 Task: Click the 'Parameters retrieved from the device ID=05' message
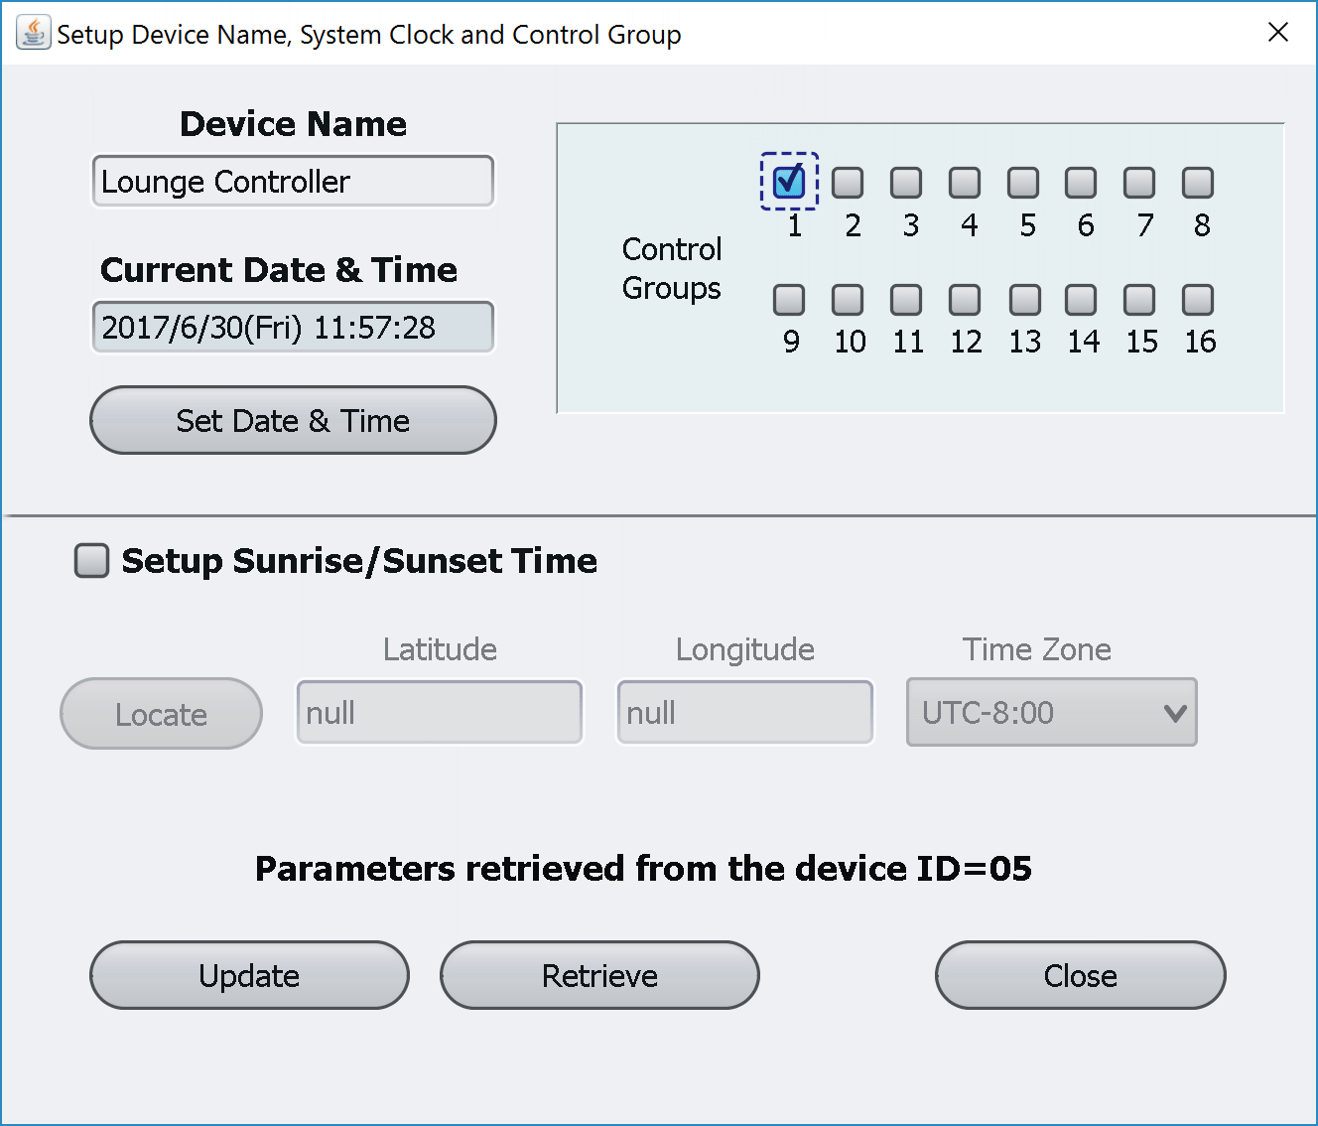pos(643,869)
